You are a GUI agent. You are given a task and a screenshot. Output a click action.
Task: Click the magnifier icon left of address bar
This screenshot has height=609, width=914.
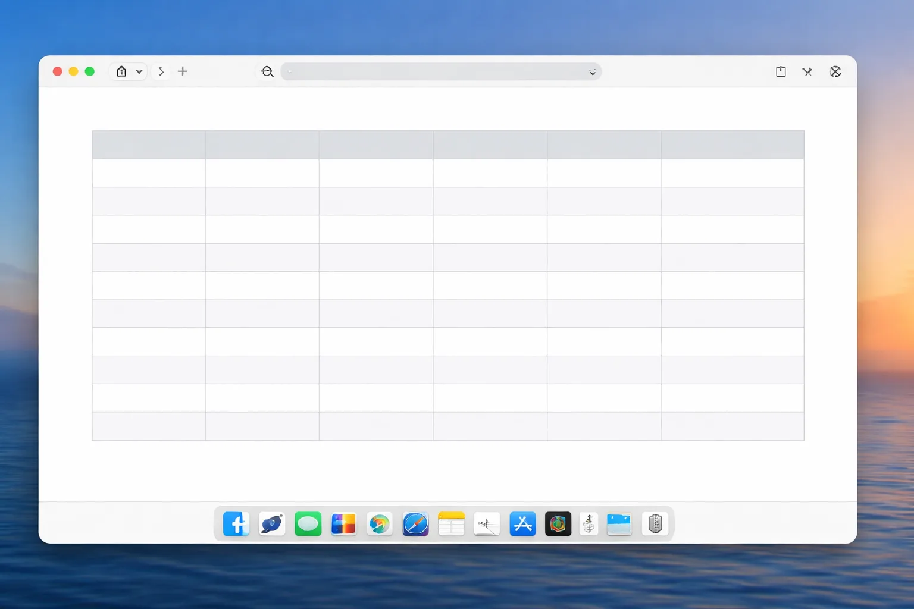tap(267, 71)
